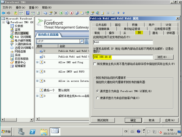182x137 pixels.
Task: Collapse rule 6 Allow in access Internet
Action: pyautogui.click(x=37, y=81)
